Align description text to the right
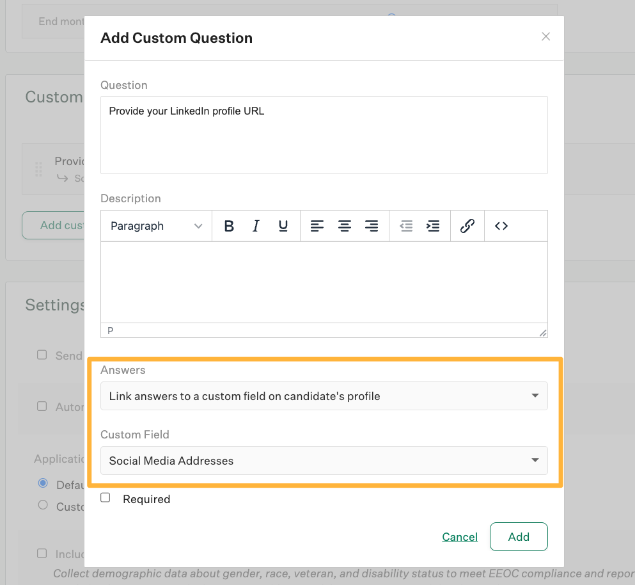Screen dimensions: 635x585 (372, 226)
